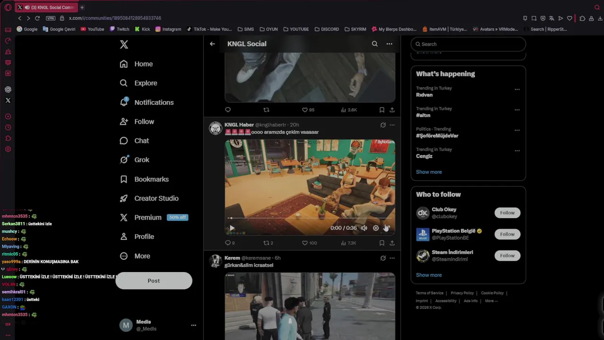View analytics of 2.8K views post
Viewport: 604px width, 340px height.
point(349,110)
